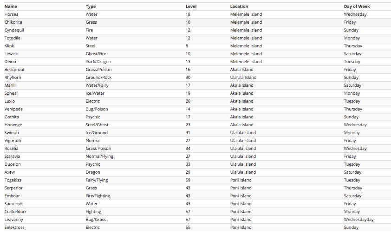Select the Conkeldurr name cell

pos(15,212)
